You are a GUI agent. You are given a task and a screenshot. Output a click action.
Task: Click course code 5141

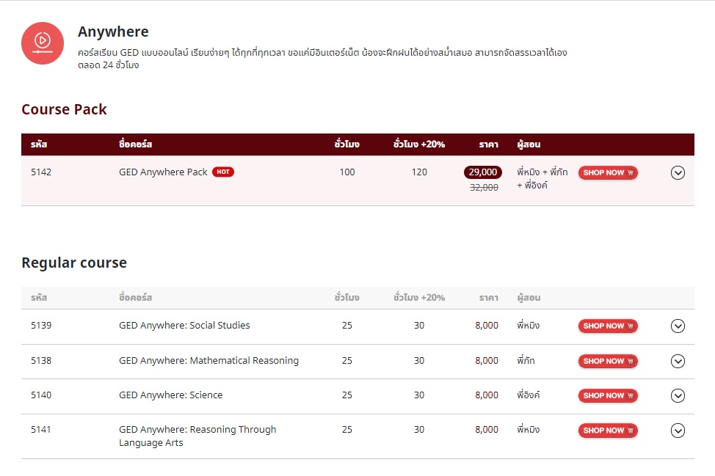[x=40, y=430]
